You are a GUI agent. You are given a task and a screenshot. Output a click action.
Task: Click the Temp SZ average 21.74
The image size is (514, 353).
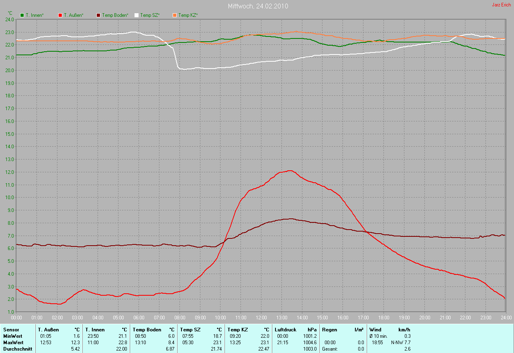coord(217,349)
